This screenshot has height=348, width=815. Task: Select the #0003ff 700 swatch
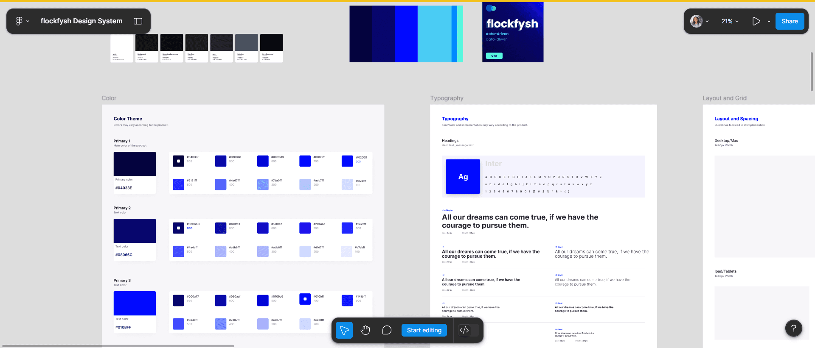305,161
